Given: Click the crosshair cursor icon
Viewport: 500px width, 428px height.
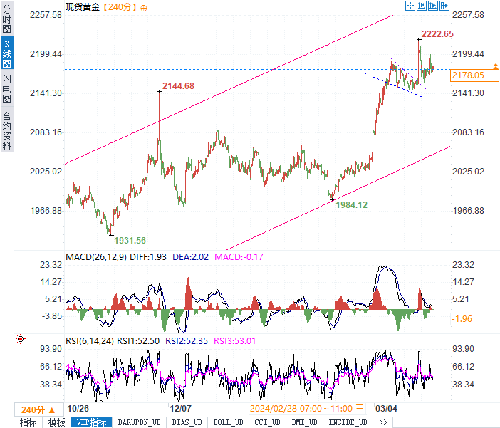Looking at the screenshot, I should [x=410, y=6].
